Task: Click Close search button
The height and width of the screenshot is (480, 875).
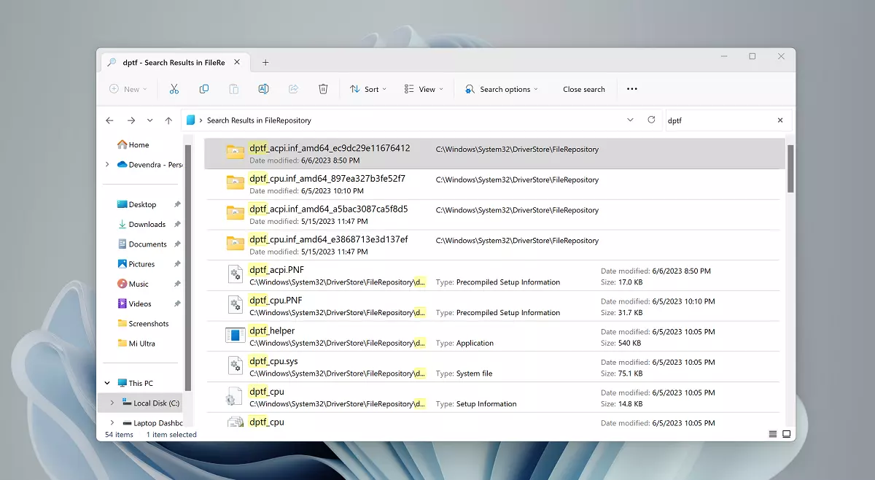Action: click(x=584, y=89)
